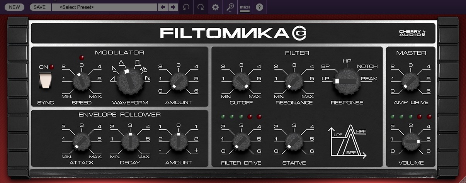Viewport: 466px width, 183px height.
Task: Select the LP filter response label
Action: click(325, 78)
